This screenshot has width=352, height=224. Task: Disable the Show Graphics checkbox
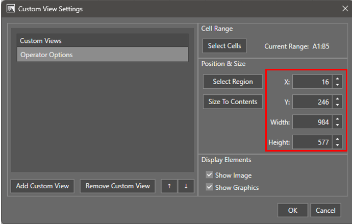coord(209,187)
